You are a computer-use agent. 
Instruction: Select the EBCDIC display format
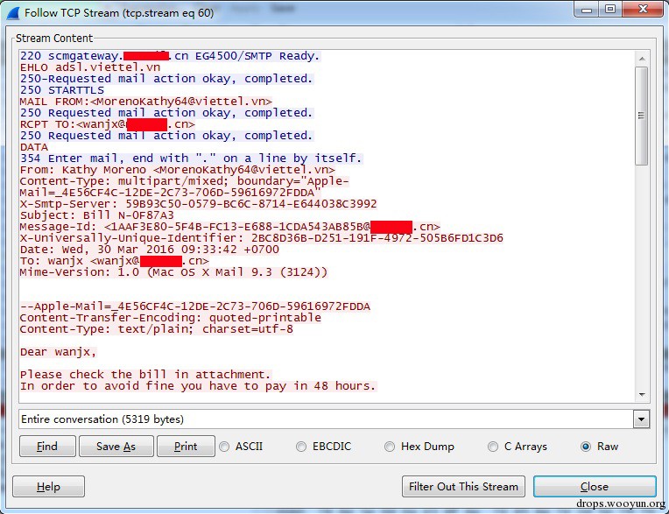click(302, 447)
